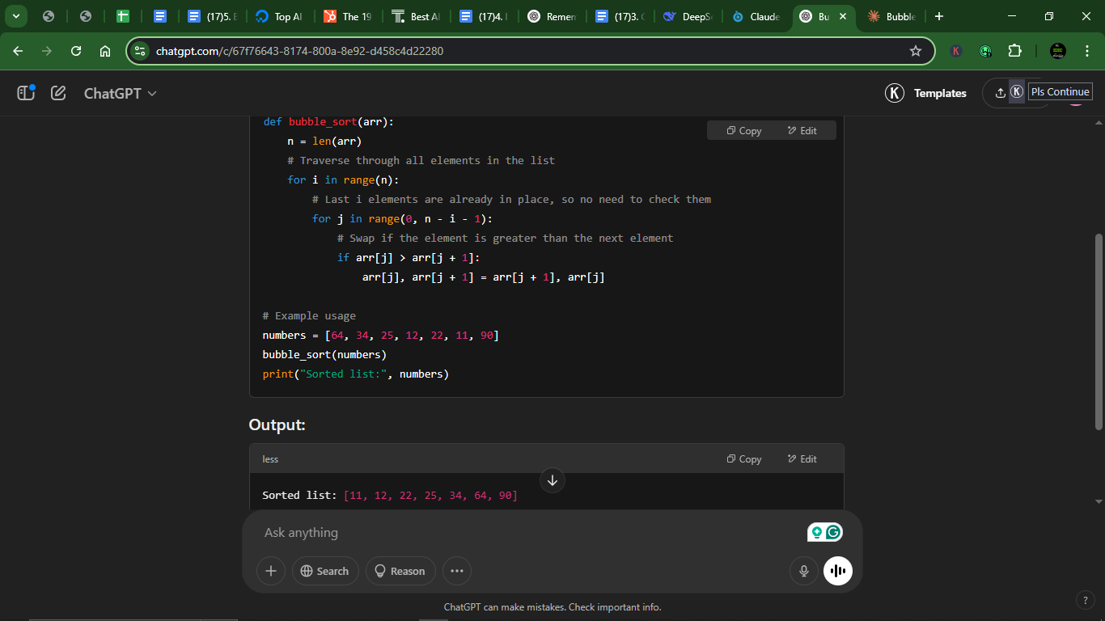Switch to the (17)5. Docs tab
1105x621 pixels.
(214, 16)
